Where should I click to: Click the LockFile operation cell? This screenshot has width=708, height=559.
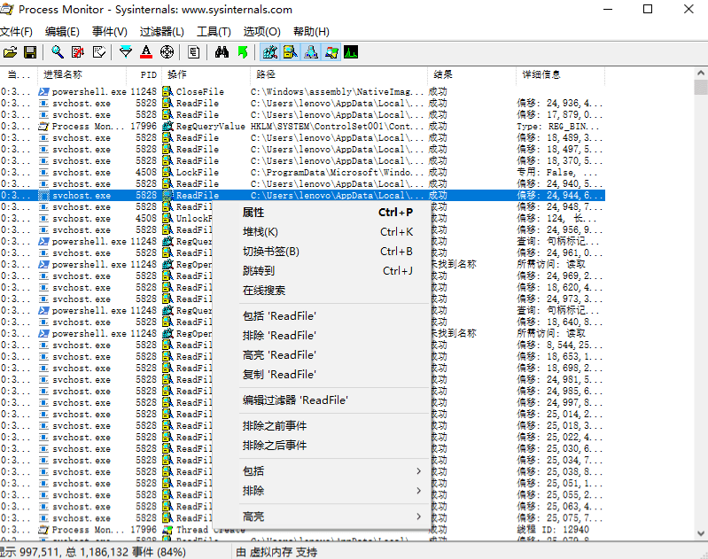(198, 173)
